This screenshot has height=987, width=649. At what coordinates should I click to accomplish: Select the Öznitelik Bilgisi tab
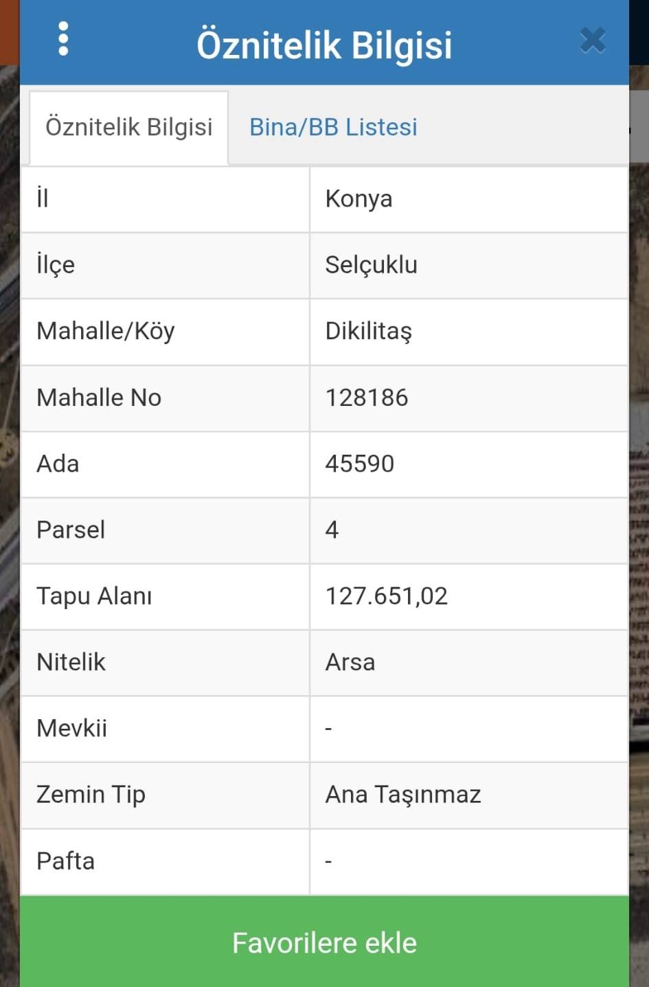(128, 127)
